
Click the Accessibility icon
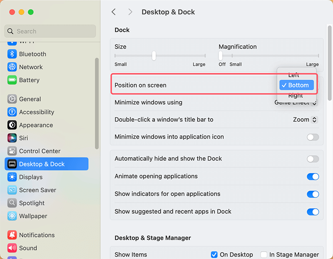(x=12, y=112)
